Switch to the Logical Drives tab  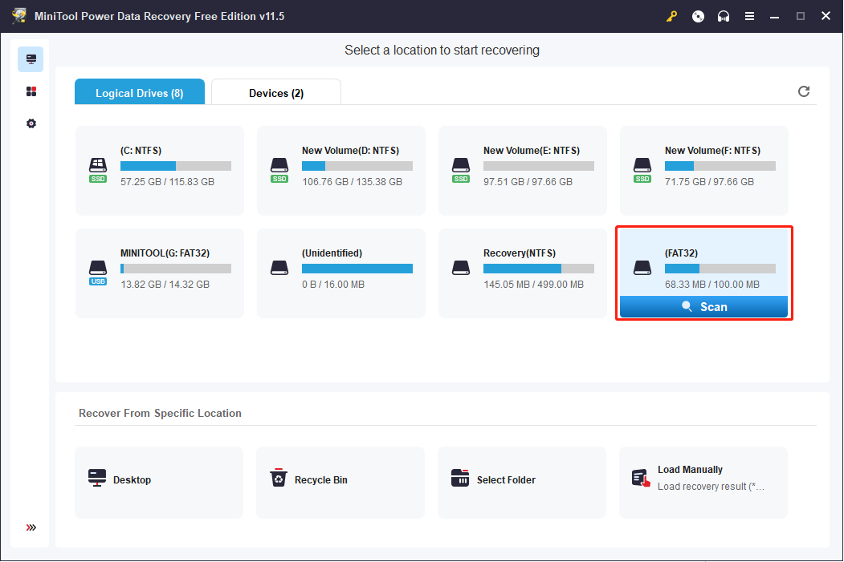pyautogui.click(x=139, y=93)
